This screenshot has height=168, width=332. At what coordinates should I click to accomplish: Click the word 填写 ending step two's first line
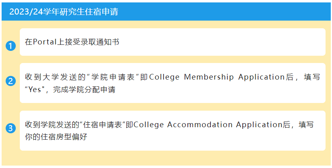click(x=312, y=77)
